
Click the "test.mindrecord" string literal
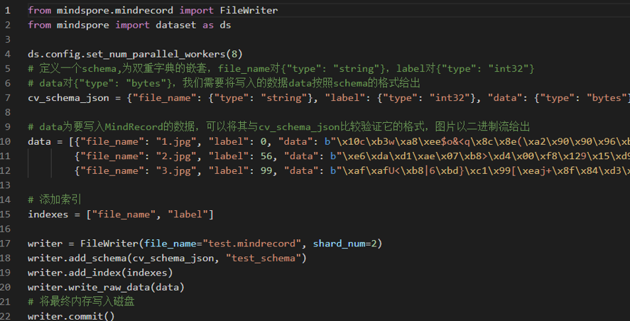tap(249, 244)
